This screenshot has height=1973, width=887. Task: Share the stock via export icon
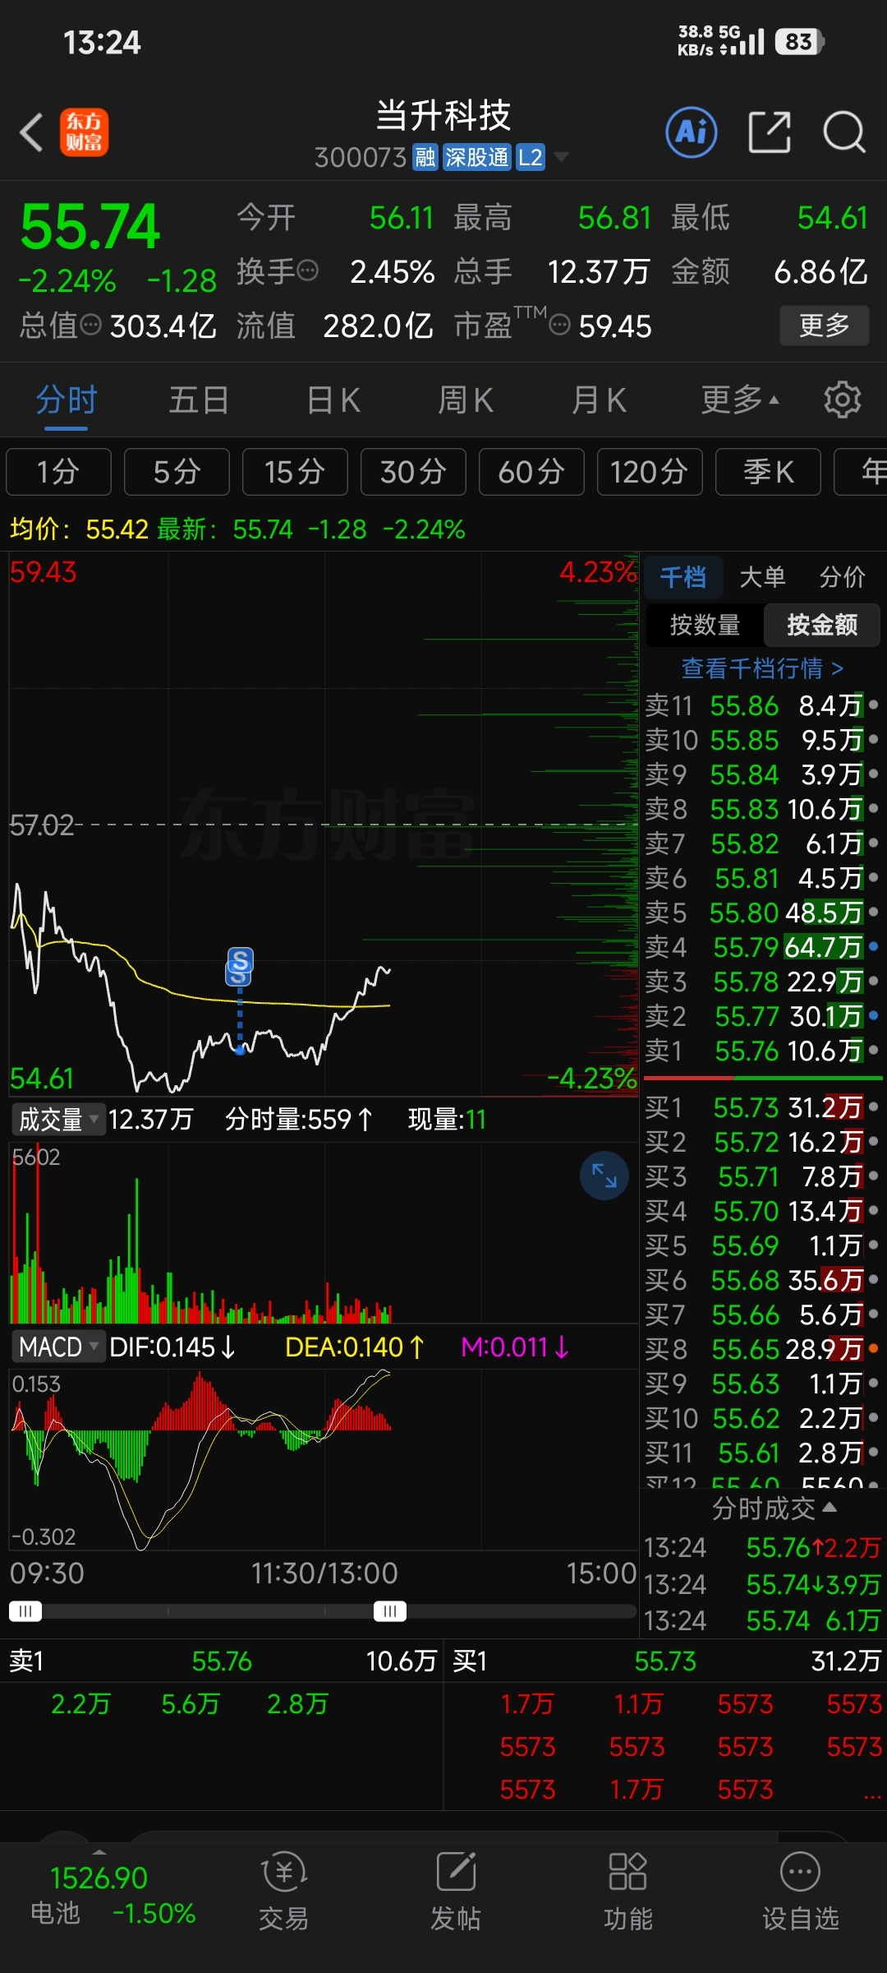coord(770,132)
